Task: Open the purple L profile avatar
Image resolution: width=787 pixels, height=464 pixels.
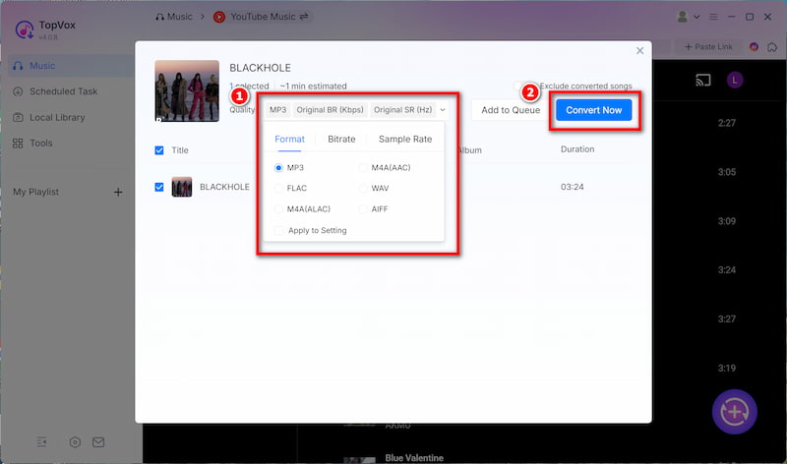Action: coord(735,80)
